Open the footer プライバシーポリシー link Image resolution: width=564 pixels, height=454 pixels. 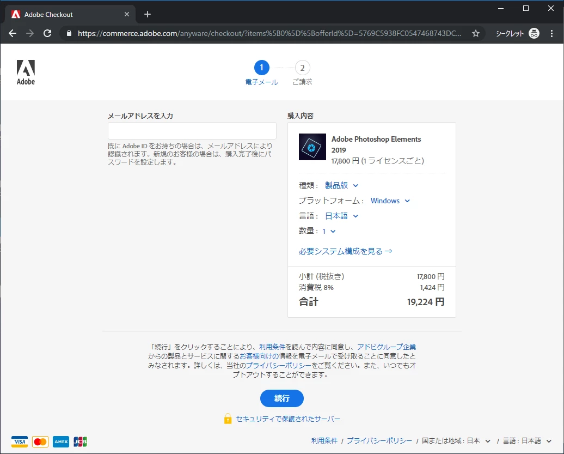(x=379, y=441)
